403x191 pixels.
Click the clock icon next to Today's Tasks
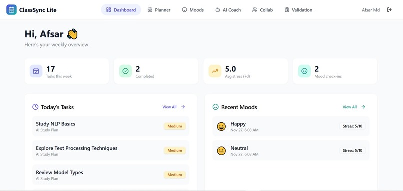35,107
